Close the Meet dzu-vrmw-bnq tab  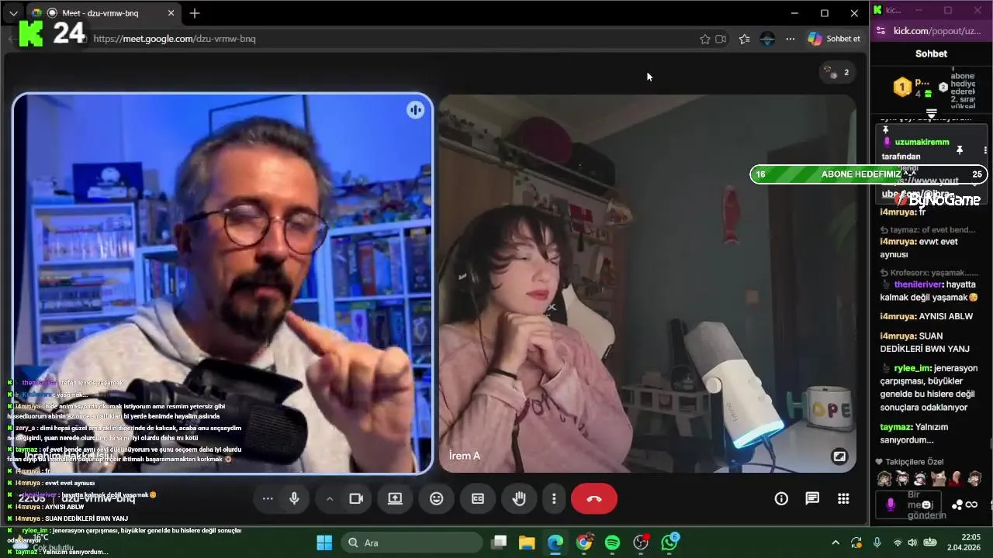171,13
